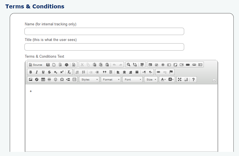Insert a link using chain icon
Viewport: 239px width, 156px height.
pos(158,72)
